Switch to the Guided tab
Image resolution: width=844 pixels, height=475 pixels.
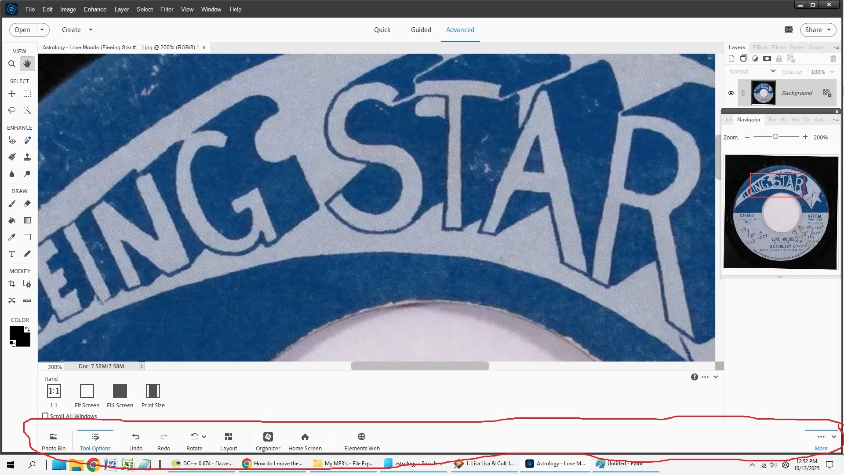421,30
